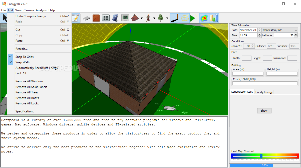This screenshot has height=168, width=301.
Task: Select the arrow selection tool
Action: pyautogui.click(x=4, y=18)
